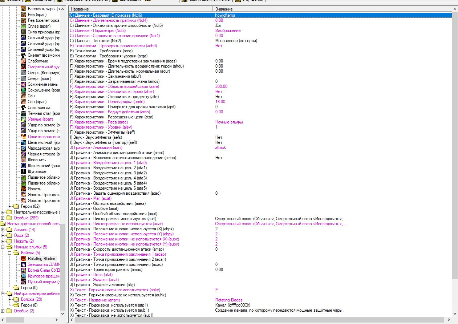Select the Проверять зависимости (achd) row
Viewport: 458px width, 324px height.
260,46
